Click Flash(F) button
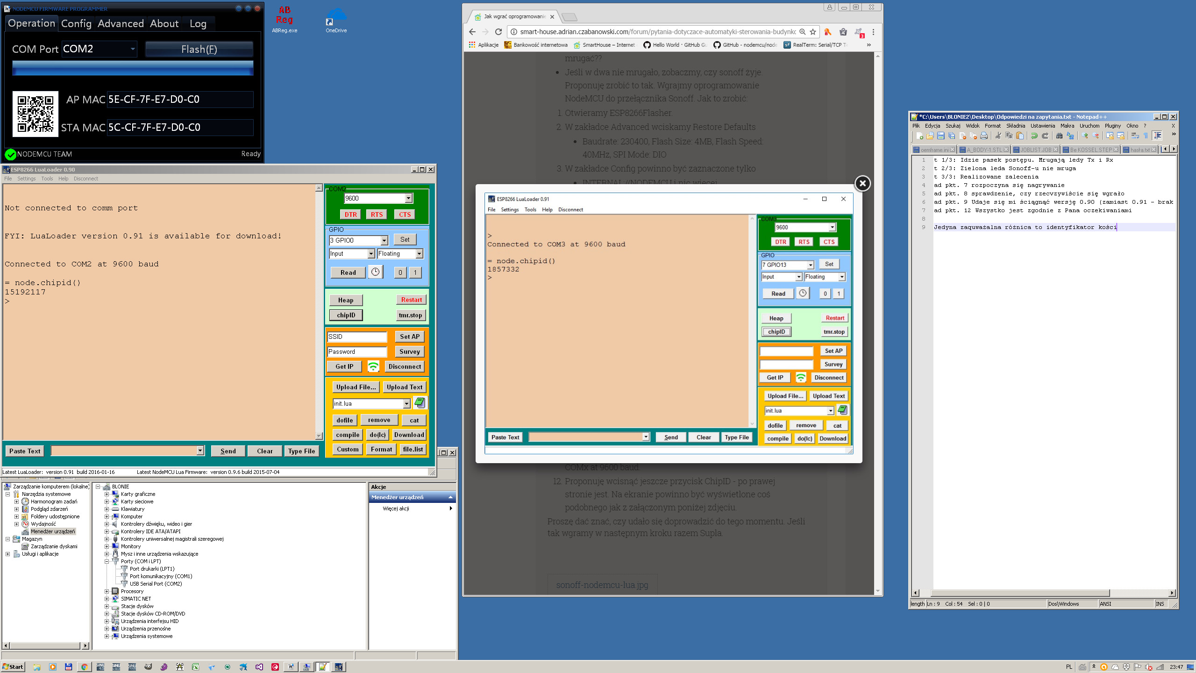 (x=199, y=49)
